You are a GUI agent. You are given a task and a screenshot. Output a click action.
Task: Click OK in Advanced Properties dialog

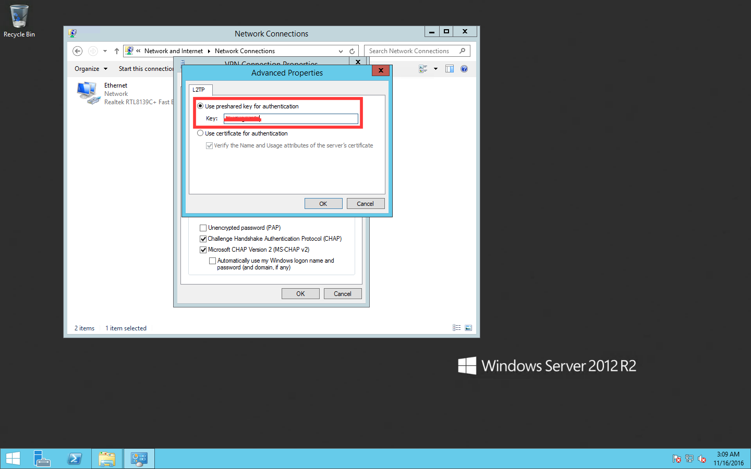tap(323, 204)
